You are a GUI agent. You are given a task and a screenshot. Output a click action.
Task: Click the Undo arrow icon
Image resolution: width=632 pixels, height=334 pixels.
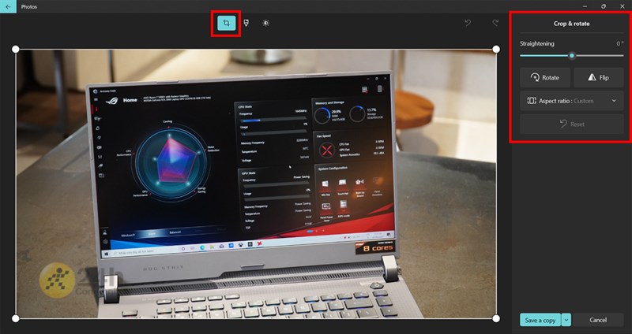[x=468, y=23]
